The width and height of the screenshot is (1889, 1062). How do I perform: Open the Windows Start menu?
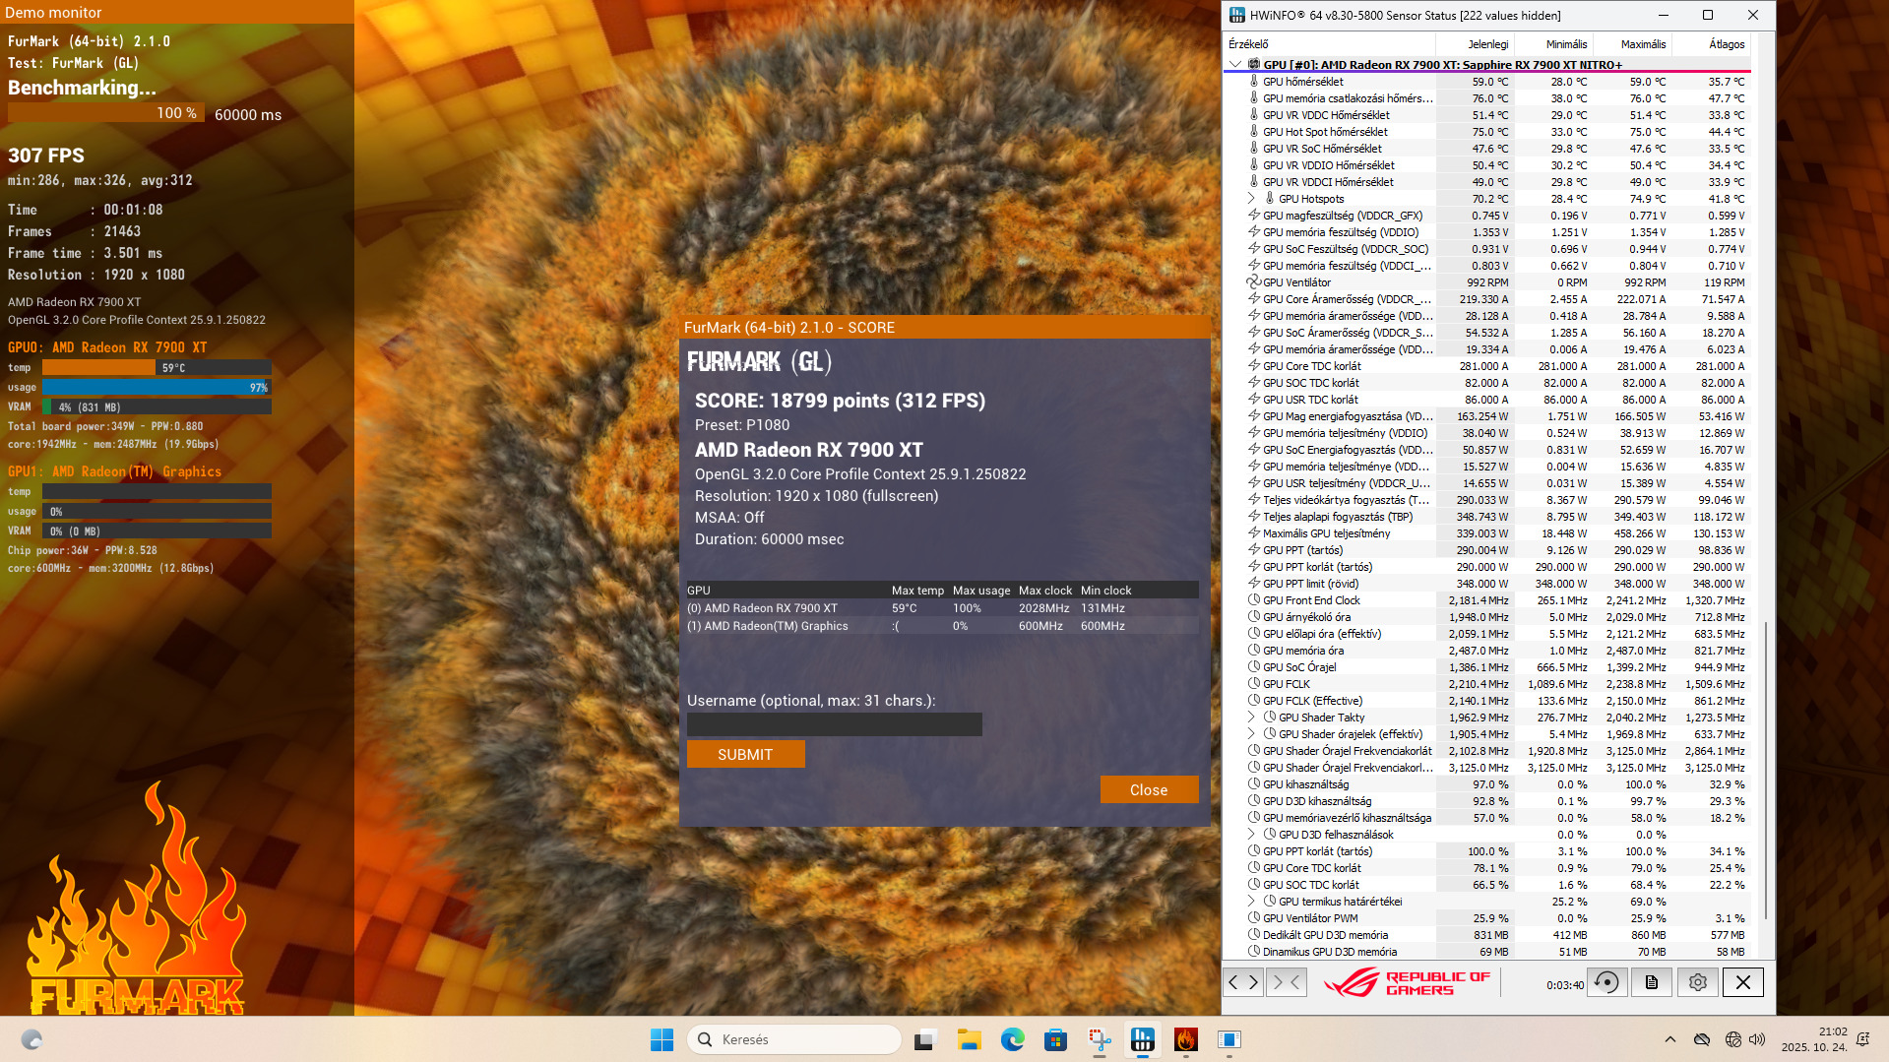(x=661, y=1039)
